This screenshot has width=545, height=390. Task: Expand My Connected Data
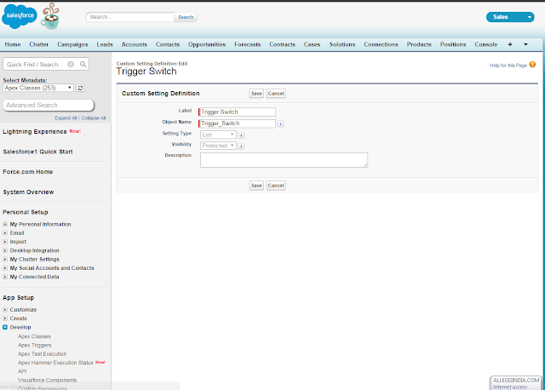point(5,277)
